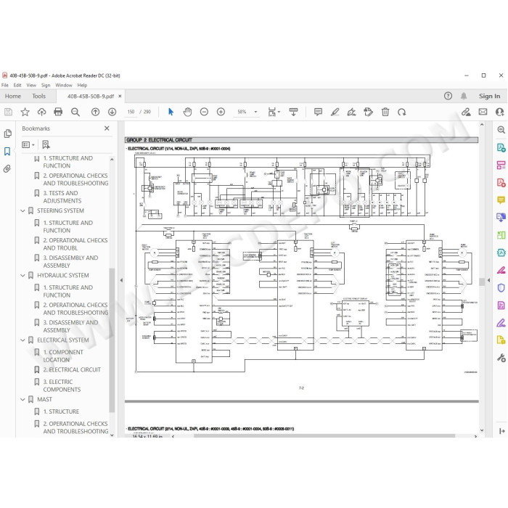Click the Delete trash icon
This screenshot has height=508, width=508.
pyautogui.click(x=385, y=112)
